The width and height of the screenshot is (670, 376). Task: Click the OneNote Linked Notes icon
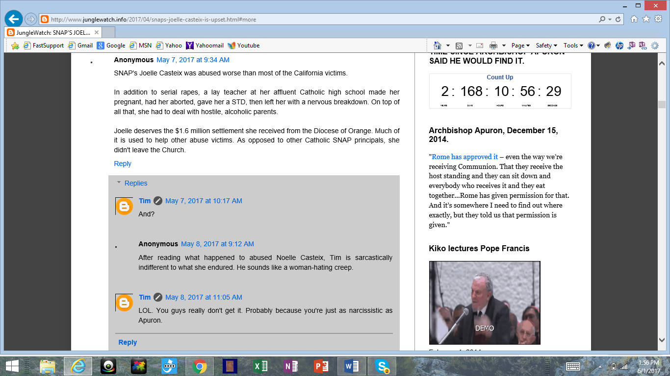tap(643, 45)
